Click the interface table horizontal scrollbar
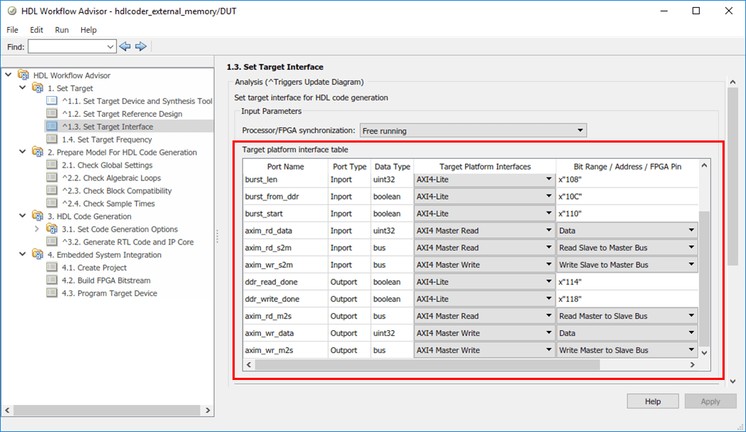746x432 pixels. [428, 365]
